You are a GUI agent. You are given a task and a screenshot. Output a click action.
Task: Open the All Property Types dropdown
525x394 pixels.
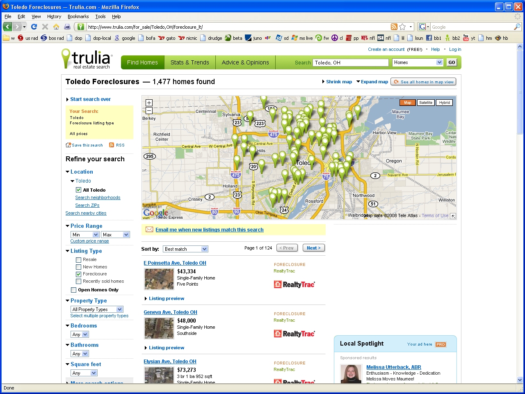point(97,309)
